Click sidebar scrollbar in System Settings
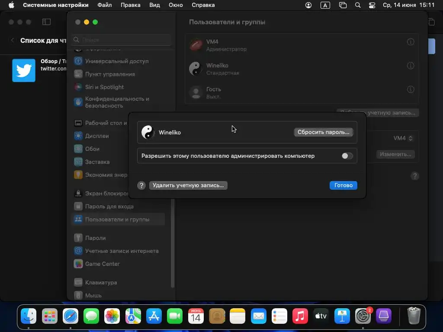The height and width of the screenshot is (332, 443). tap(172, 243)
